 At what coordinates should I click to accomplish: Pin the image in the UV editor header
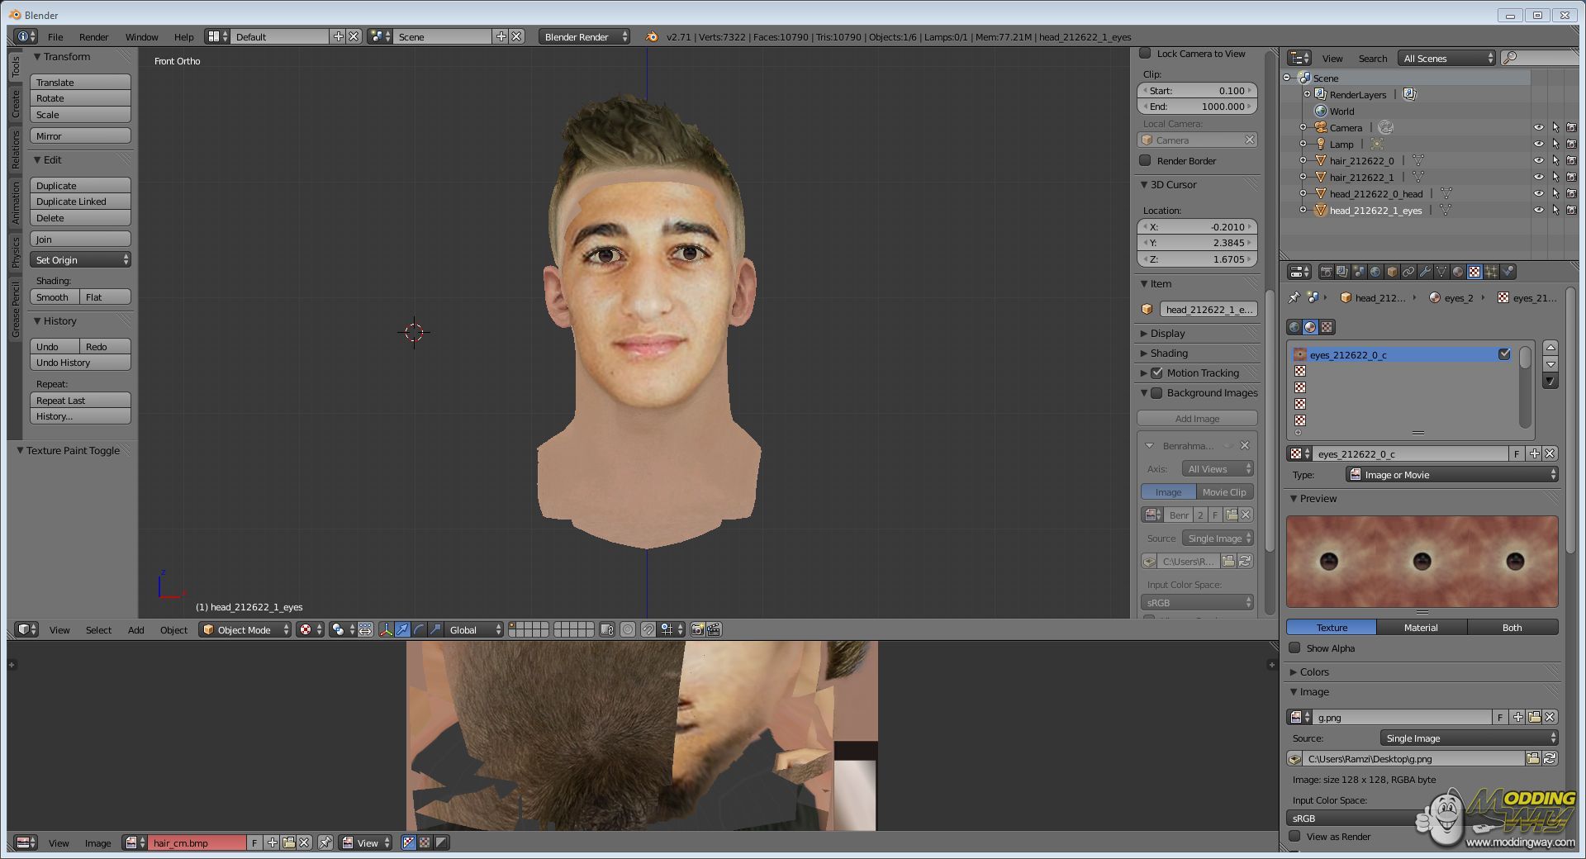point(325,843)
